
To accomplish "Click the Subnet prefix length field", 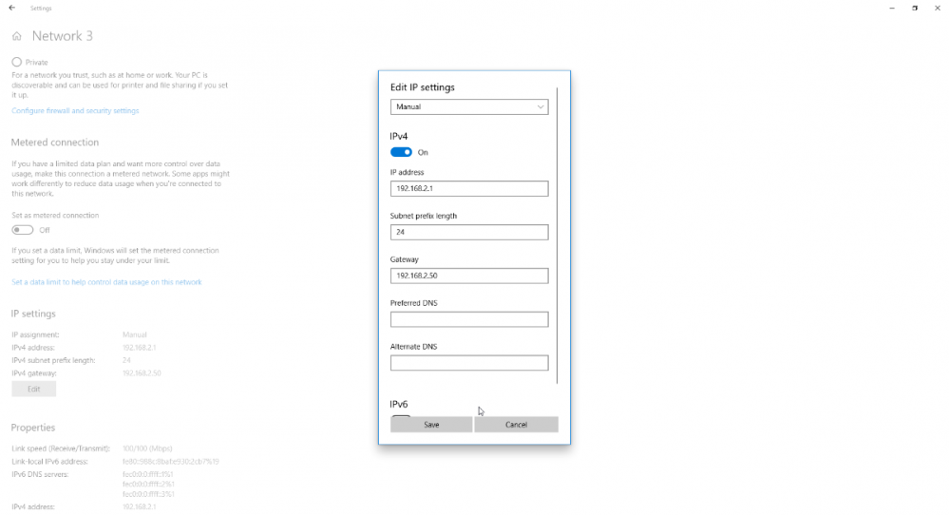I will point(469,232).
